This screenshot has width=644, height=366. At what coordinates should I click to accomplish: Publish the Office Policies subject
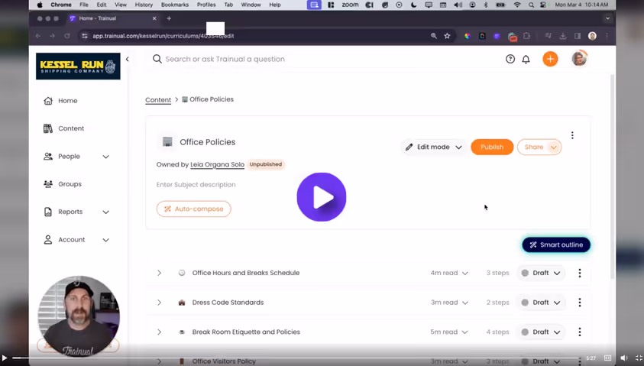(492, 147)
